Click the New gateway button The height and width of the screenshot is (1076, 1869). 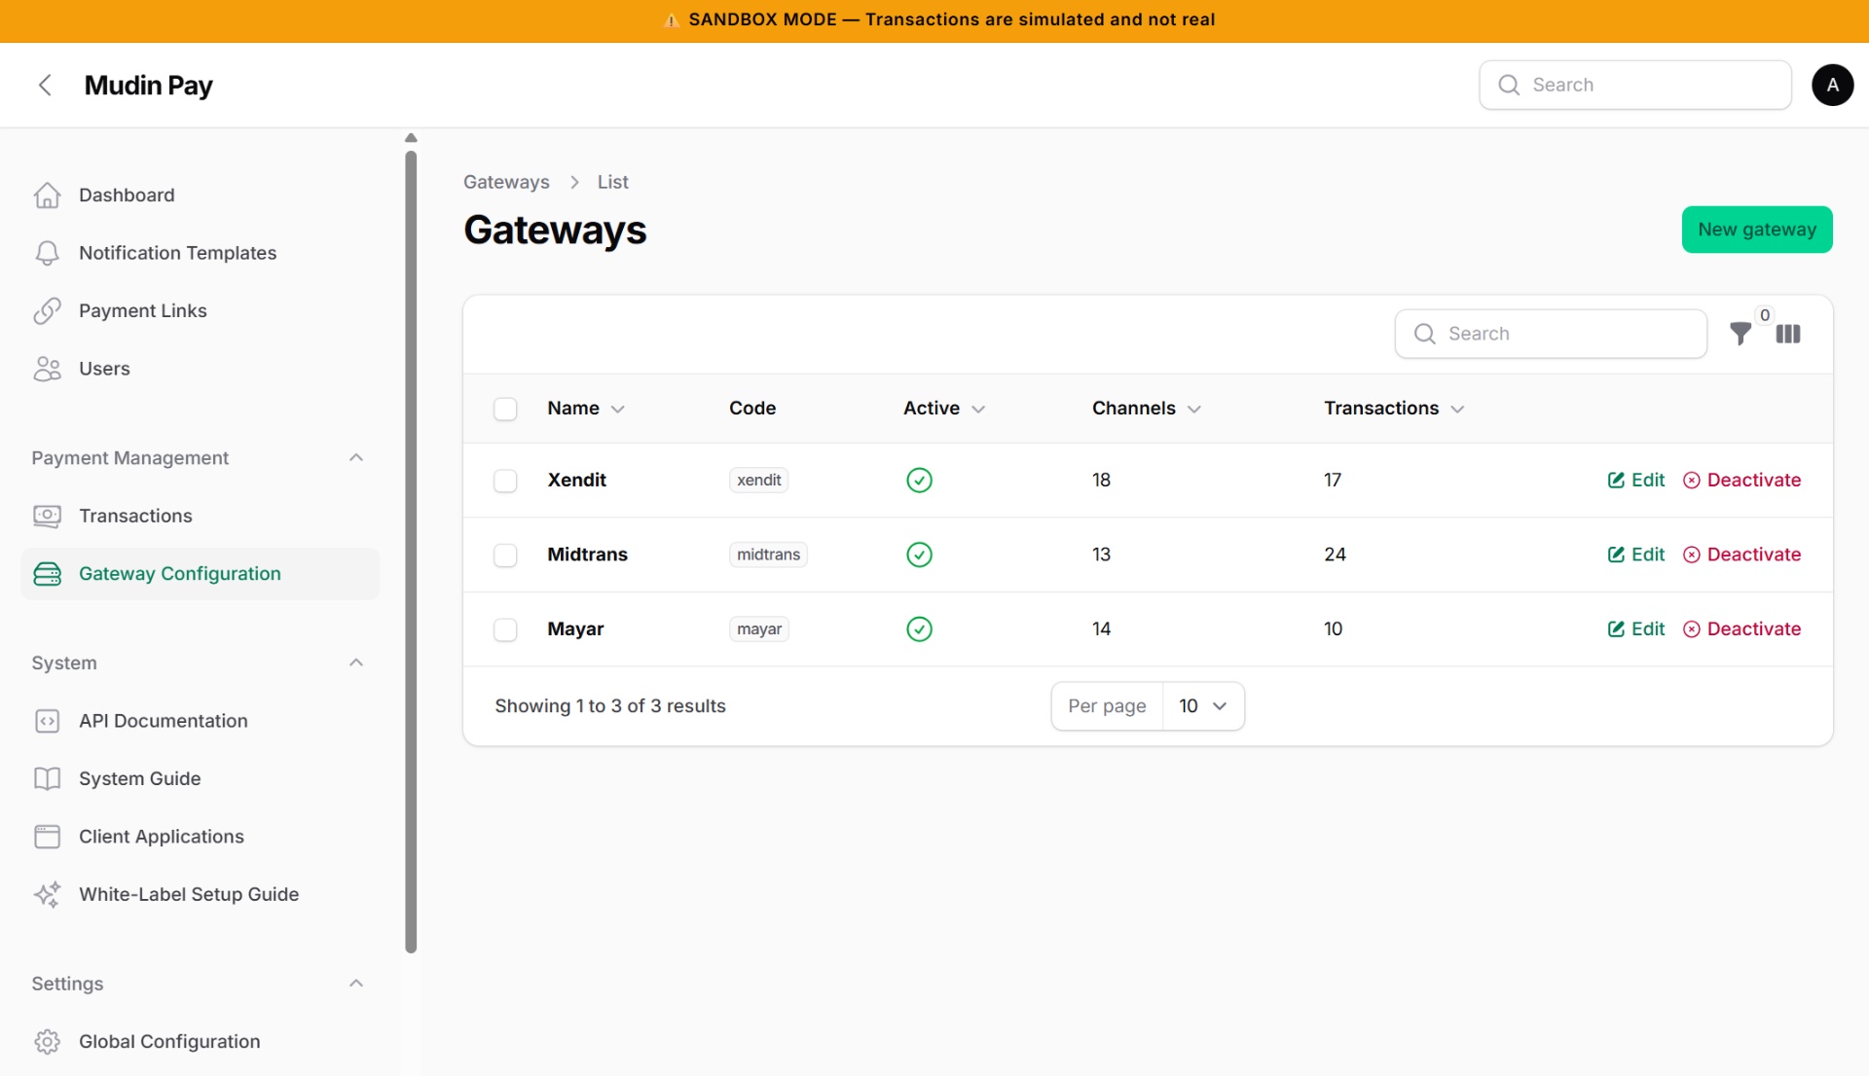coord(1757,230)
